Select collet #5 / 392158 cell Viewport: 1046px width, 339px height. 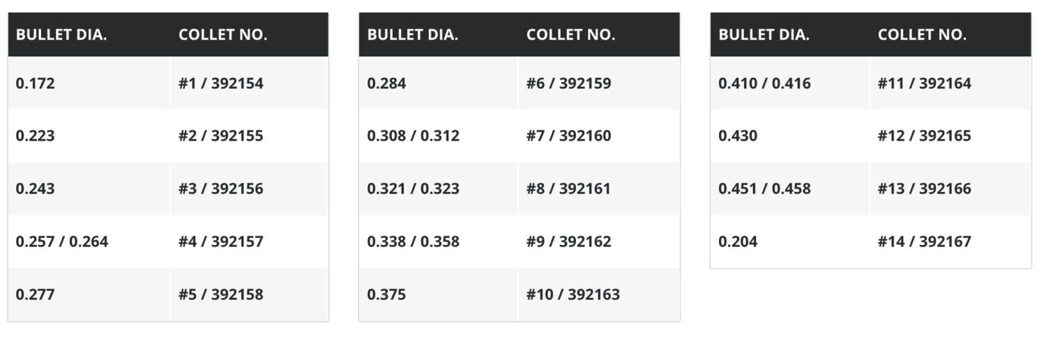pyautogui.click(x=249, y=294)
